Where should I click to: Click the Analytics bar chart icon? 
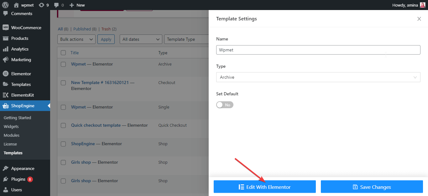point(6,49)
